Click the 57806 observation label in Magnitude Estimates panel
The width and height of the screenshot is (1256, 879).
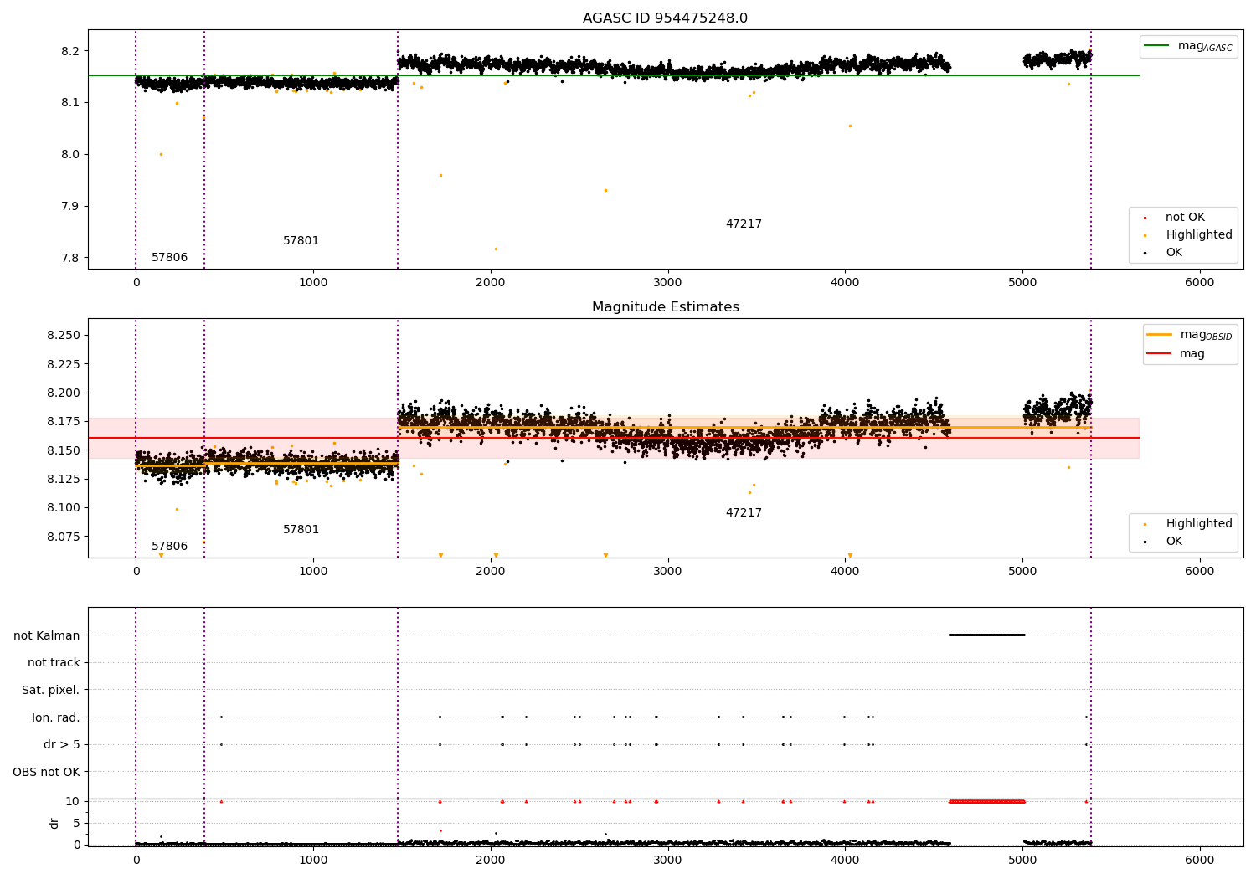coord(169,547)
